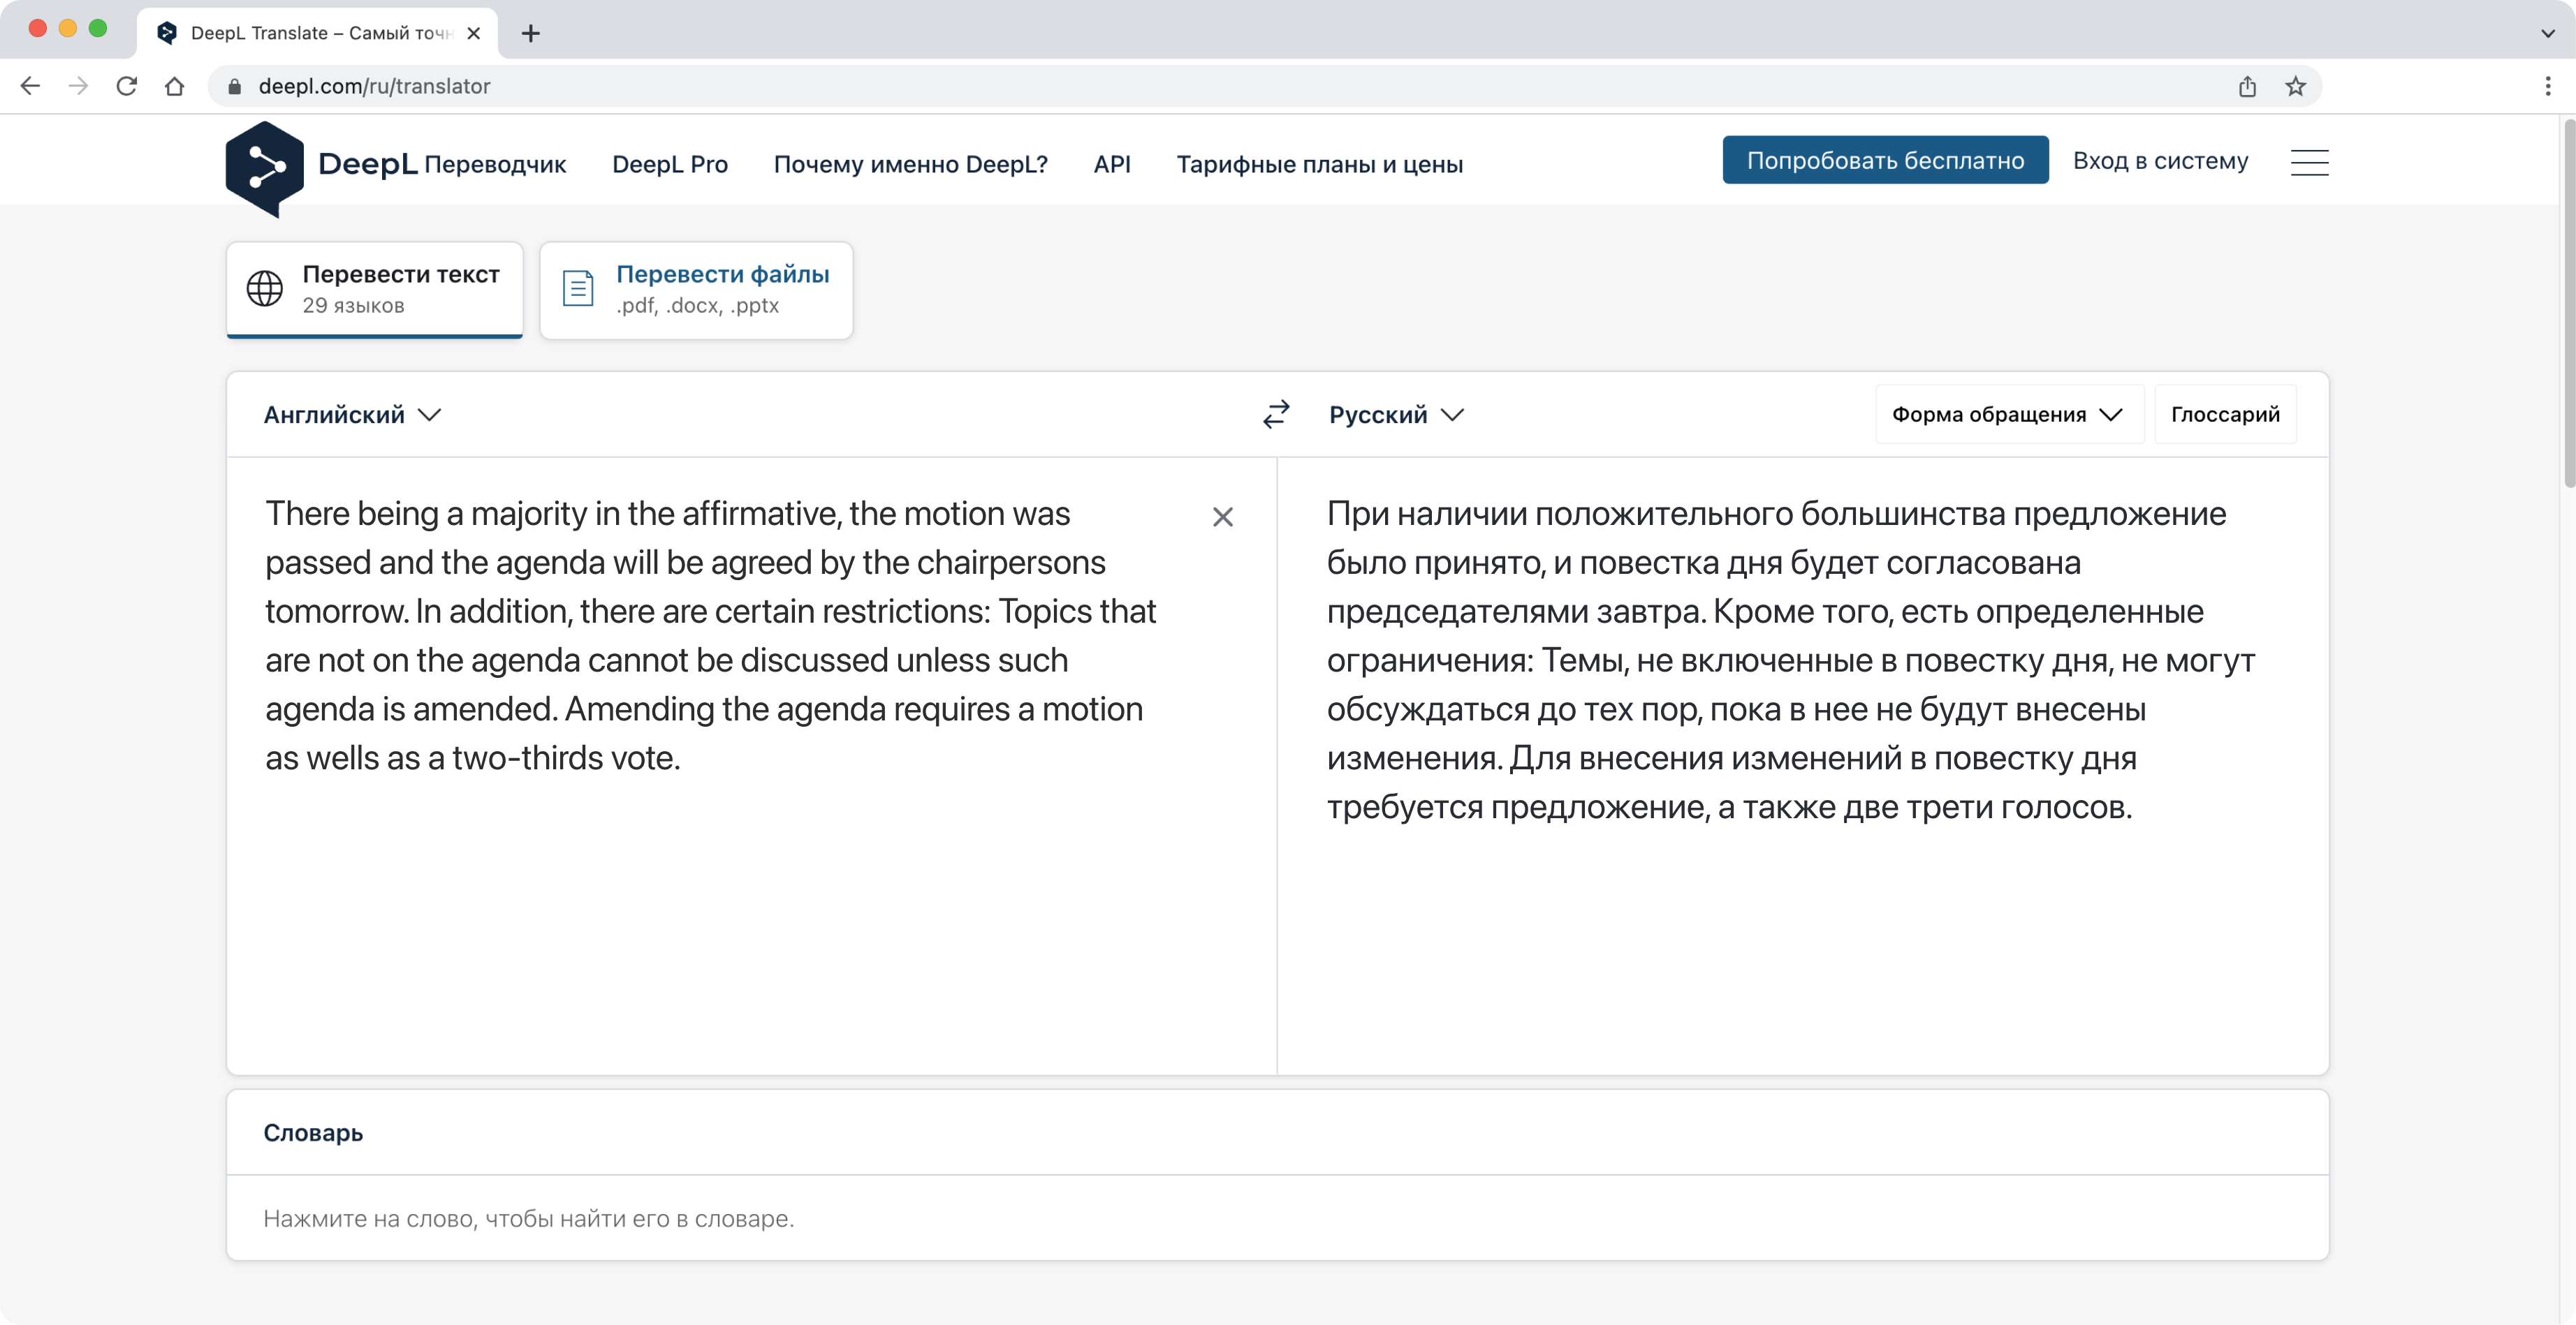2576x1325 pixels.
Task: Bookmark this page with star icon
Action: pyautogui.click(x=2295, y=86)
